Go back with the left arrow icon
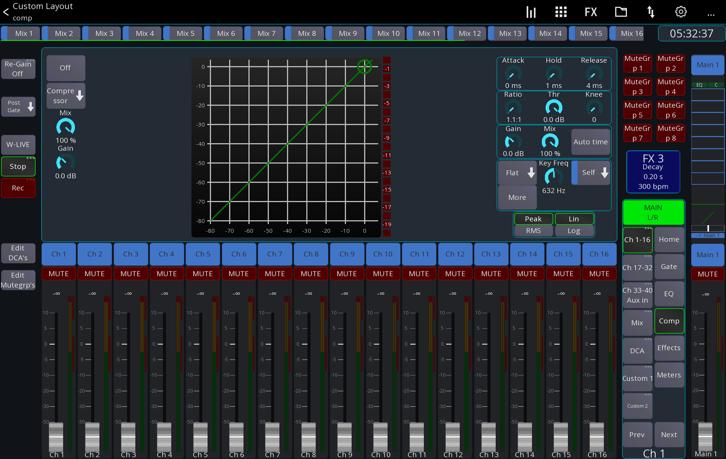Viewport: 726px width, 459px height. (6, 12)
